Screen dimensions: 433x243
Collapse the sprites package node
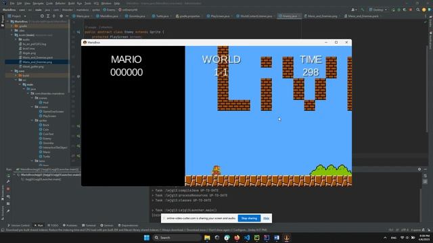(x=32, y=120)
